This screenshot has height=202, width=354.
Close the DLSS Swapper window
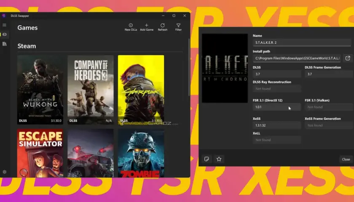(x=185, y=16)
